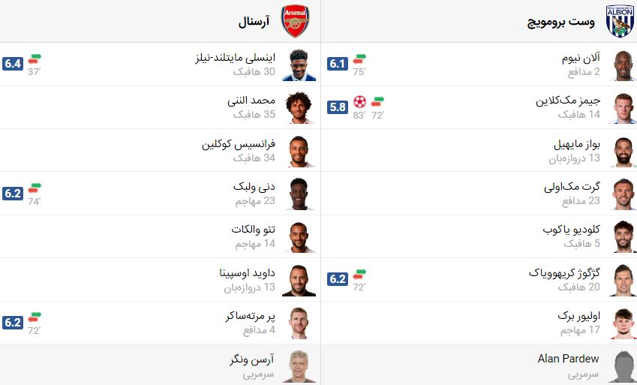The image size is (637, 385).
Task: Click substitution arrows for Grzegorz Krychowiak
Action: (359, 274)
